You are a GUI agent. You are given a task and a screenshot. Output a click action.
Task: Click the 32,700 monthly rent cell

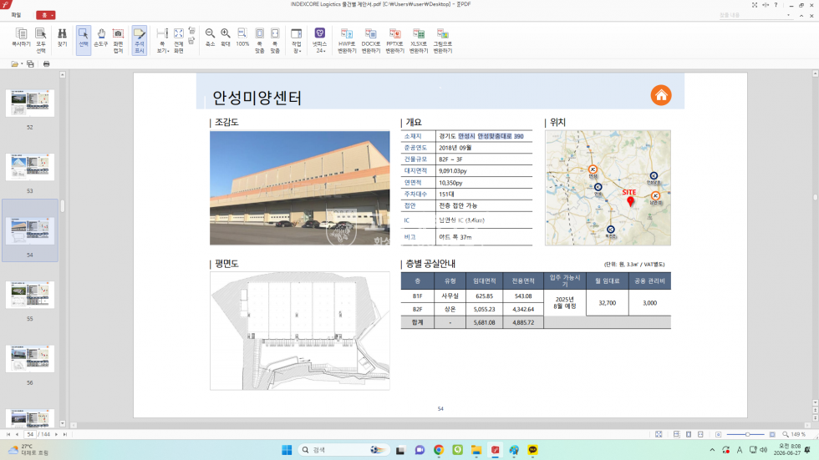pos(607,302)
